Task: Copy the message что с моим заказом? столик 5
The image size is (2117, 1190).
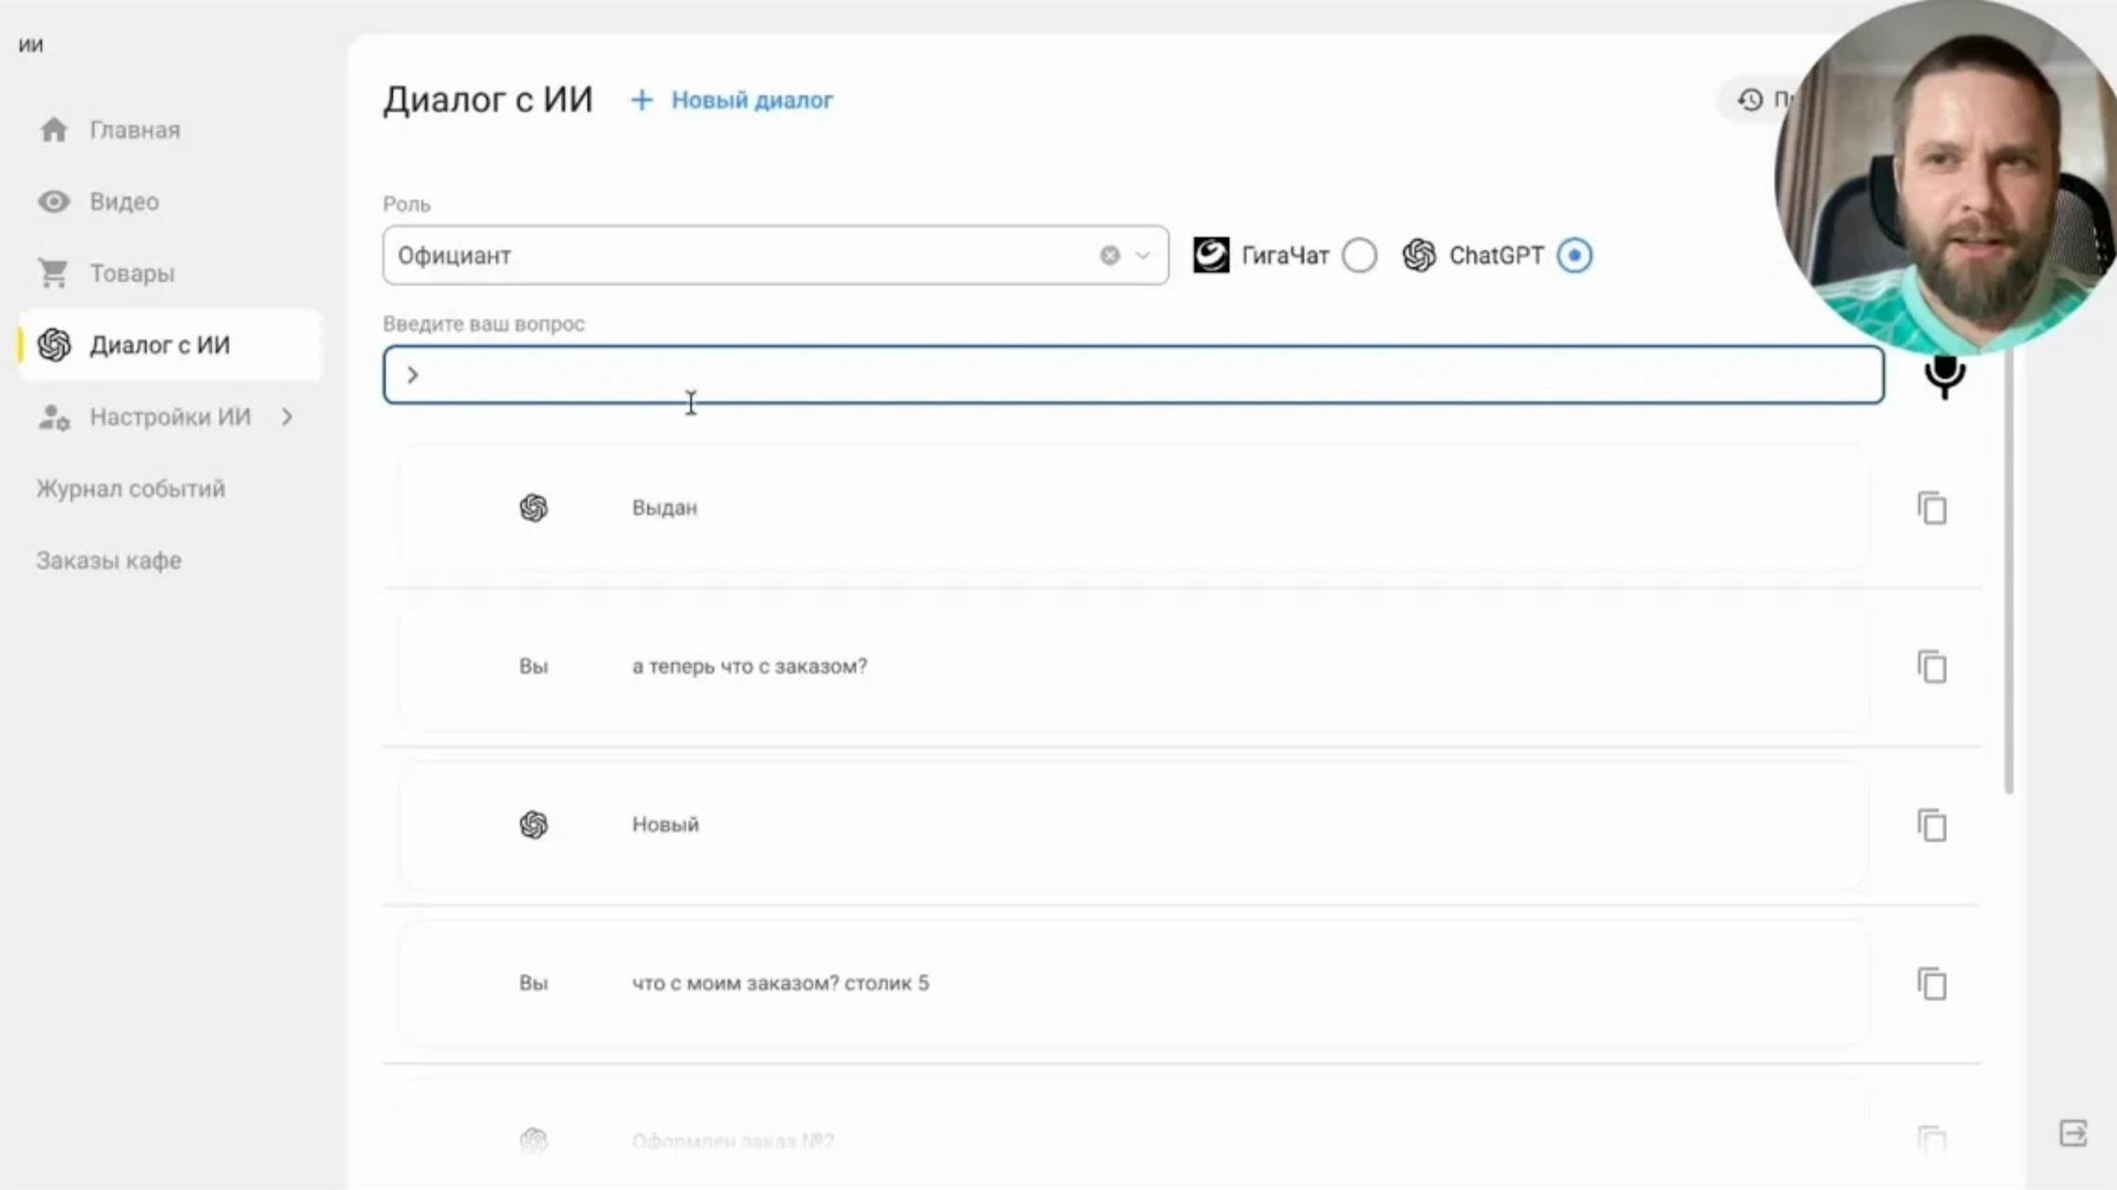Action: [x=1932, y=984]
